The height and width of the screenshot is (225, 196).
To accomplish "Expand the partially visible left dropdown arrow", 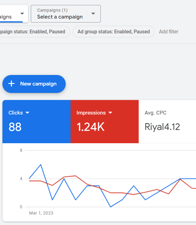I will (x=22, y=14).
